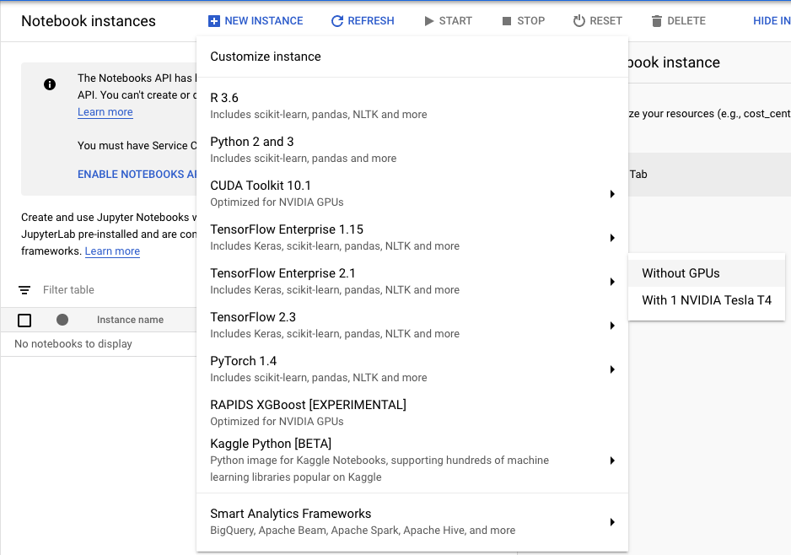The image size is (791, 555).
Task: Choose Customize instance from the menu
Action: [412, 57]
